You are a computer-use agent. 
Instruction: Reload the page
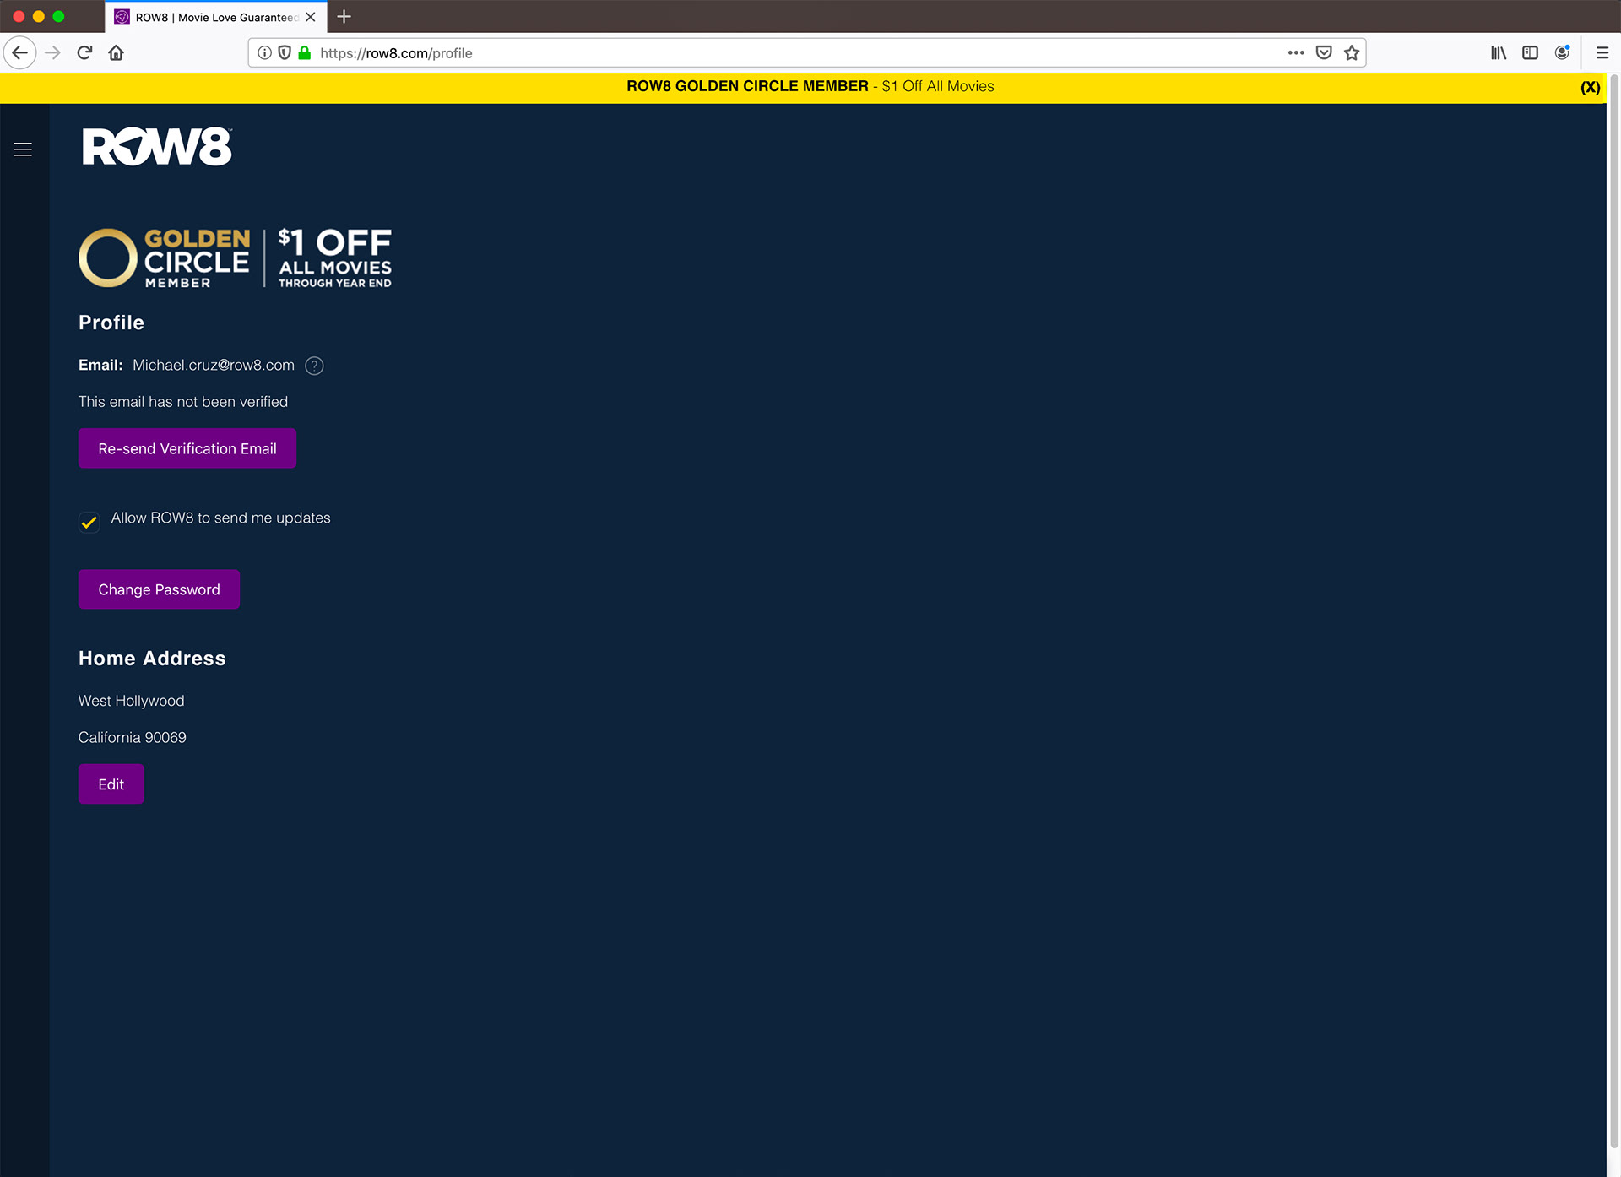(x=84, y=52)
